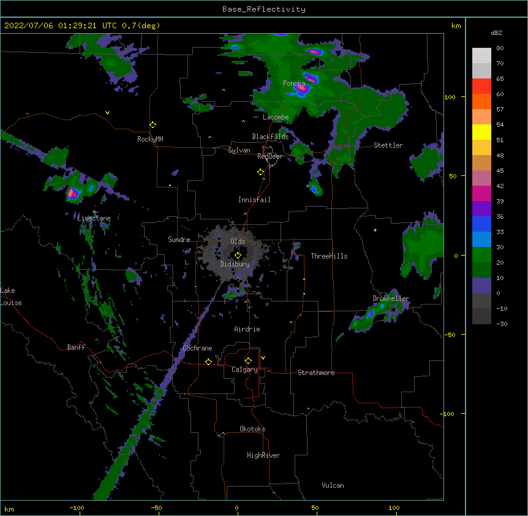Screen dimensions: 528x516
Task: Pick the yellow 51-54 dBZ legend swatch
Action: pos(481,132)
